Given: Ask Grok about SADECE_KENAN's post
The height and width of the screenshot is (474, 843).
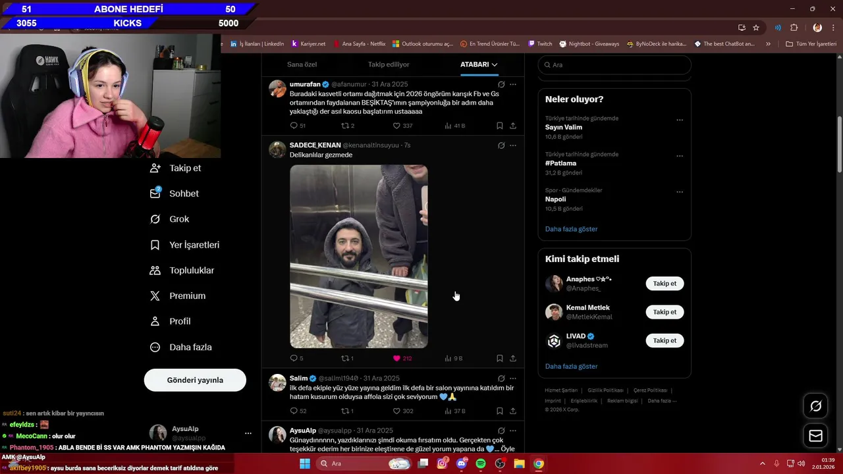Looking at the screenshot, I should click(501, 145).
